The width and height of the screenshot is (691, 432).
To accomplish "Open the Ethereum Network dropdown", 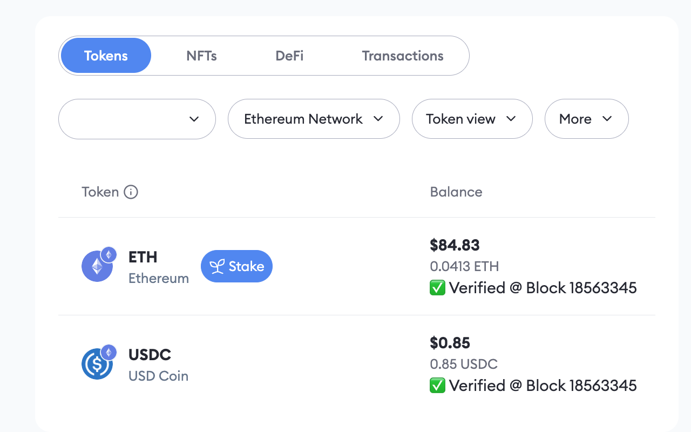I will (x=313, y=119).
